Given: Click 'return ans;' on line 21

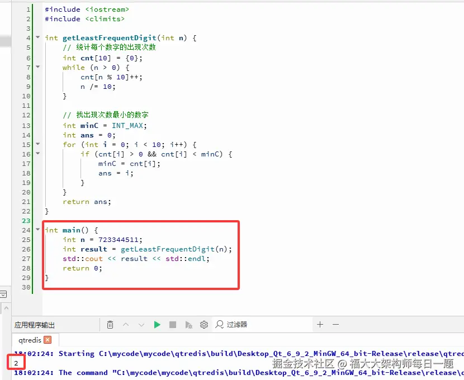Looking at the screenshot, I should [87, 202].
